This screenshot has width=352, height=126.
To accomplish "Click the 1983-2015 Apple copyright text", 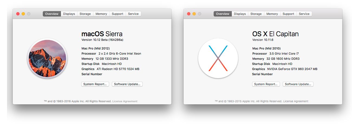I will coord(249,101).
